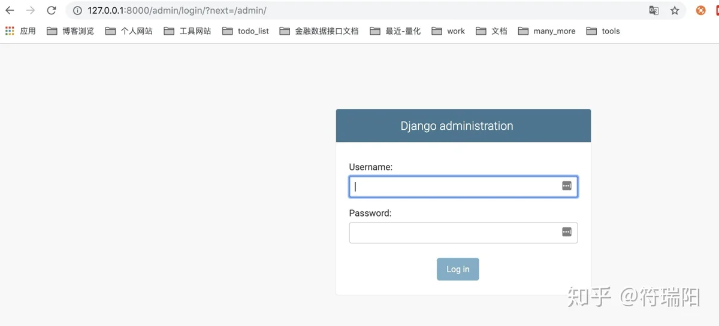Click the address bar URL
Viewport: 719px width, 326px height.
tap(177, 10)
